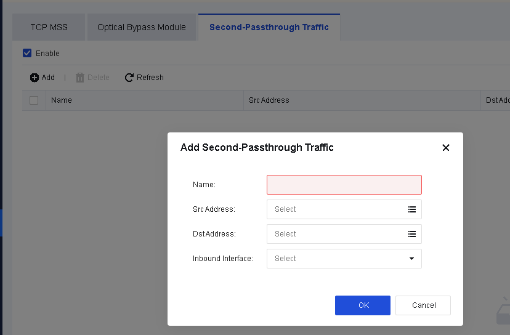This screenshot has width=510, height=335.
Task: Select the Second-Passthrough Traffic tab
Action: coord(269,27)
